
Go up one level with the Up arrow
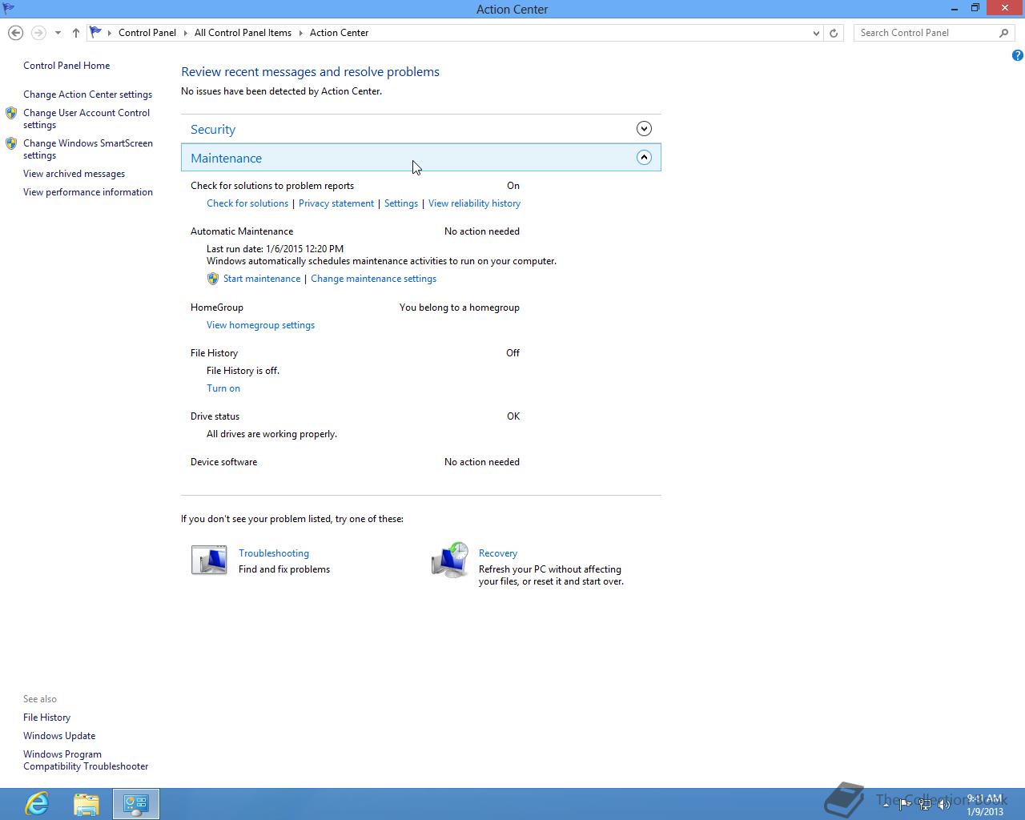click(75, 33)
